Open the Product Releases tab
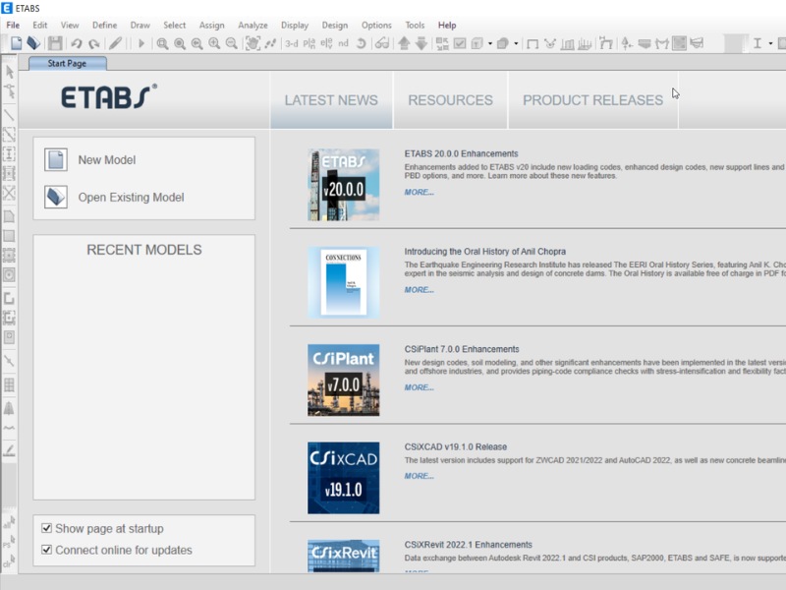 tap(592, 100)
